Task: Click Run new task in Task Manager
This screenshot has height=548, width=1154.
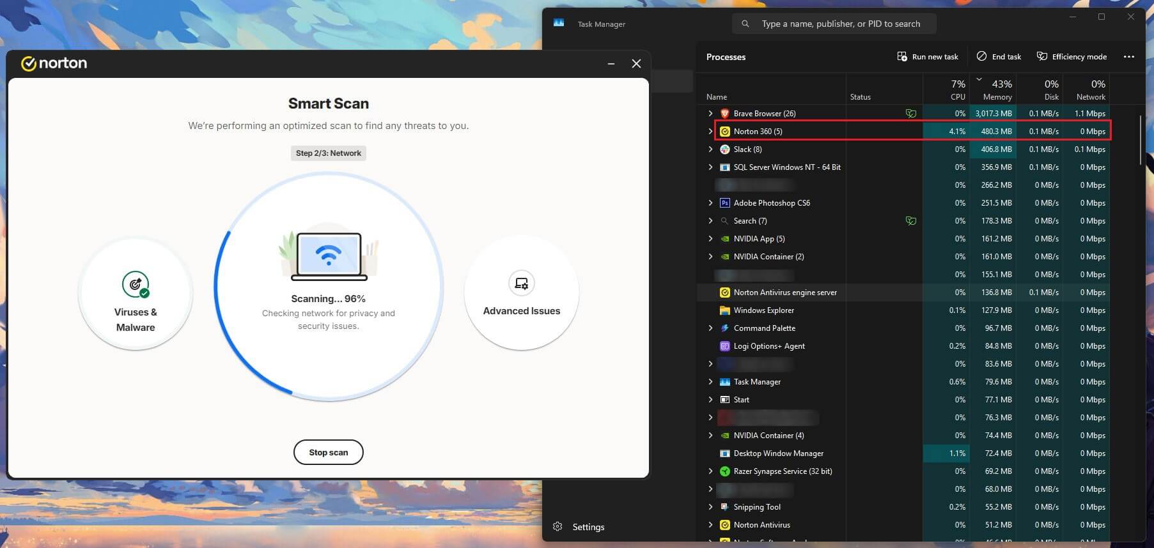Action: [928, 57]
